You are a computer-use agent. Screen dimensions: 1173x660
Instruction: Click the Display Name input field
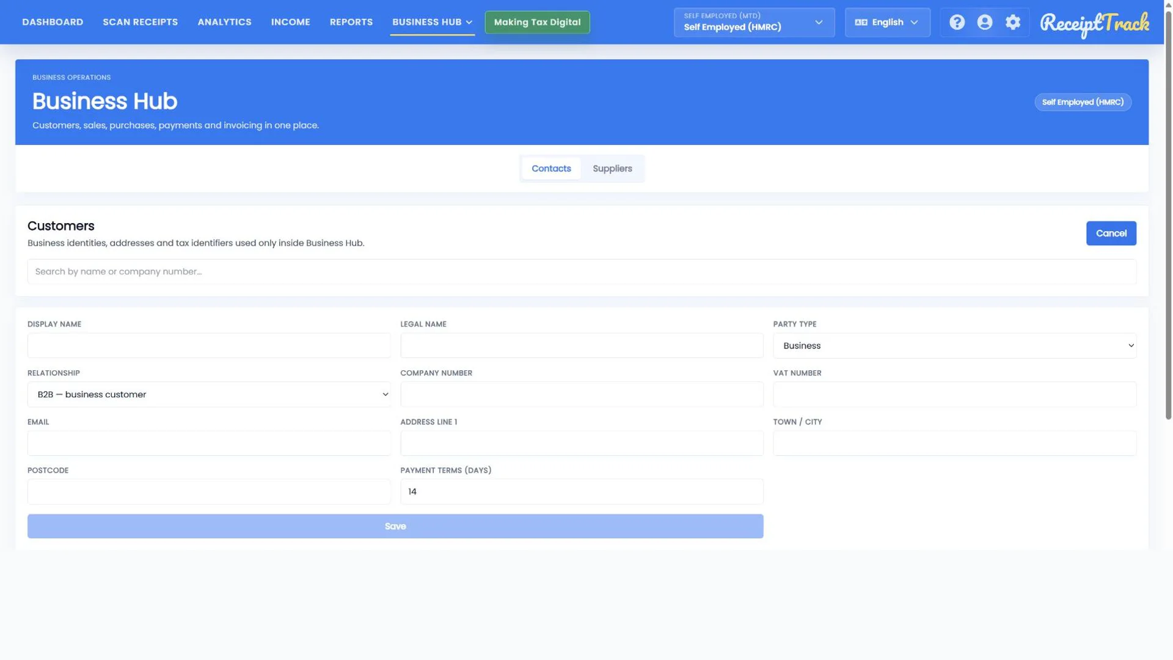click(x=209, y=346)
